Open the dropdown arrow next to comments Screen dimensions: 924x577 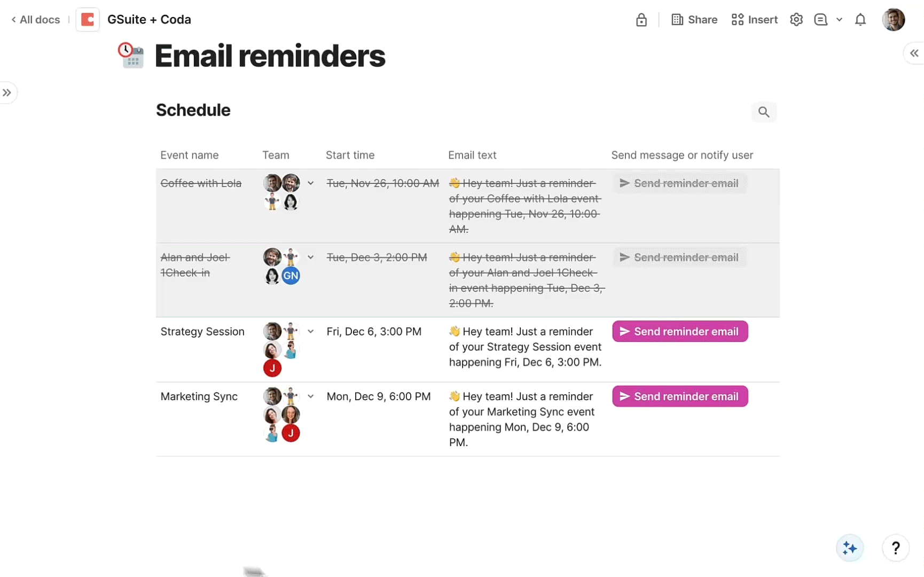click(839, 20)
